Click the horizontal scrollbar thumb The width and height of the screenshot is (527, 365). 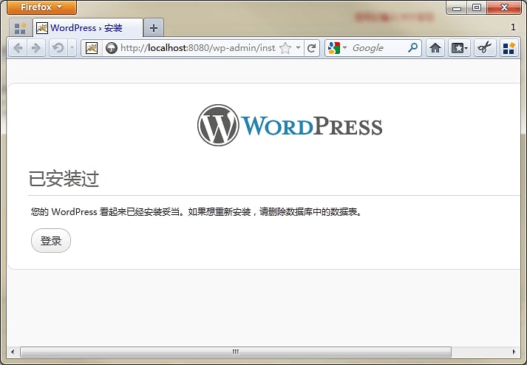tap(236, 352)
